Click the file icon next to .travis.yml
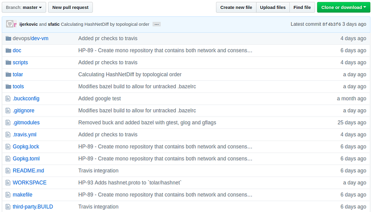 [x=8, y=134]
